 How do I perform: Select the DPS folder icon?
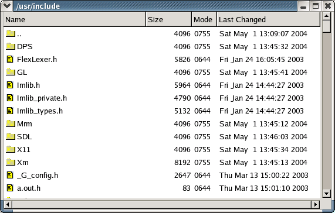[x=10, y=46]
